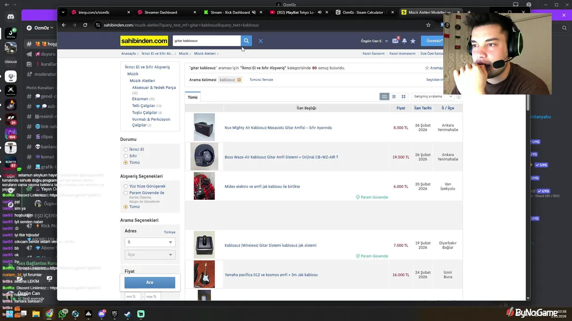Sort by the 'İlan Tarihi' column header
The width and height of the screenshot is (572, 321).
(423, 108)
